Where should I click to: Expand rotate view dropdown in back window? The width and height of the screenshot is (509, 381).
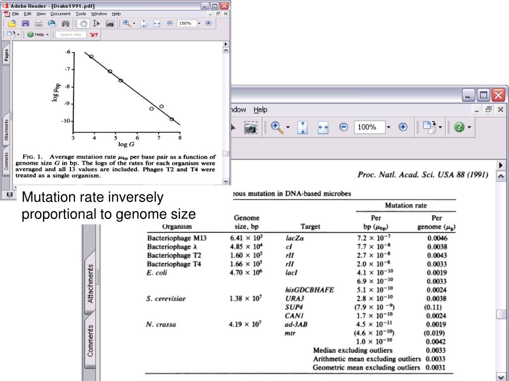[440, 127]
